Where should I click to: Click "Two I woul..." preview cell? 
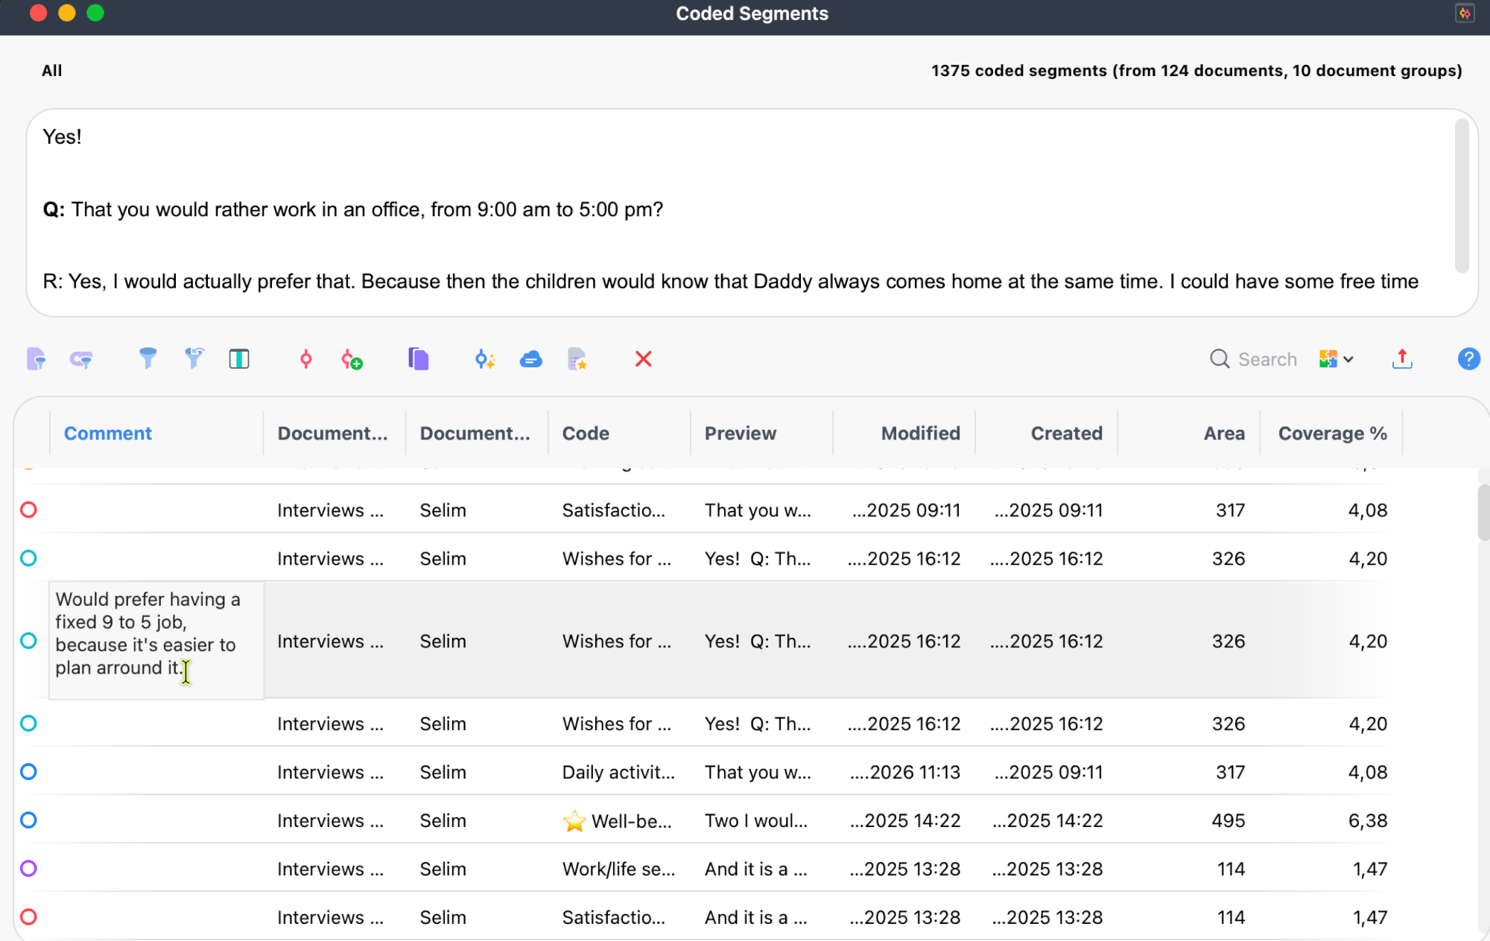756,820
